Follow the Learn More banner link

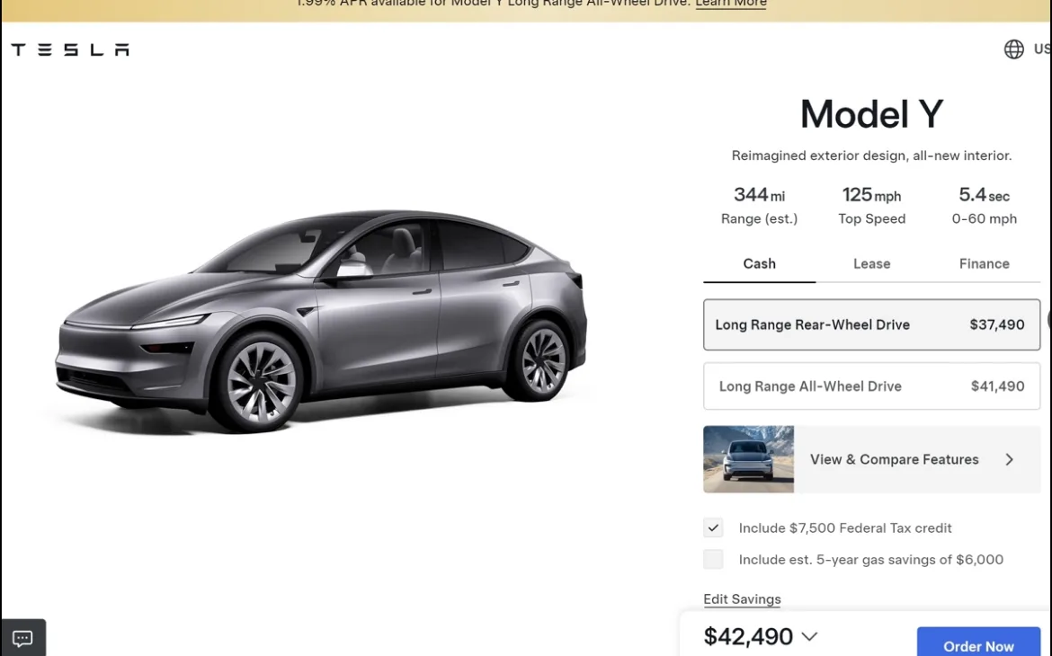coord(731,4)
